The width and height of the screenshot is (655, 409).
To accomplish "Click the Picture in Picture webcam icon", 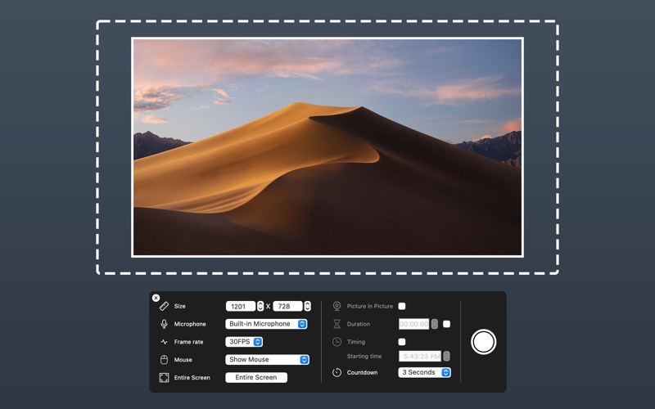I will tap(337, 306).
